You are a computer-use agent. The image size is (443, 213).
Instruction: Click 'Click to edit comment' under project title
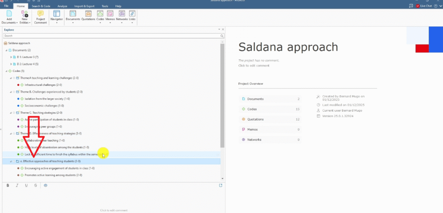click(254, 65)
